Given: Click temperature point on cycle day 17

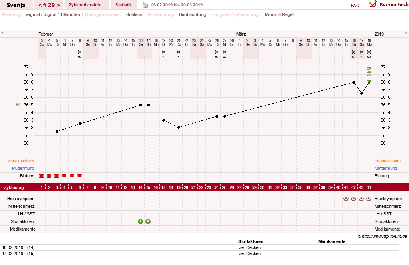Looking at the screenshot, I should point(163,120).
